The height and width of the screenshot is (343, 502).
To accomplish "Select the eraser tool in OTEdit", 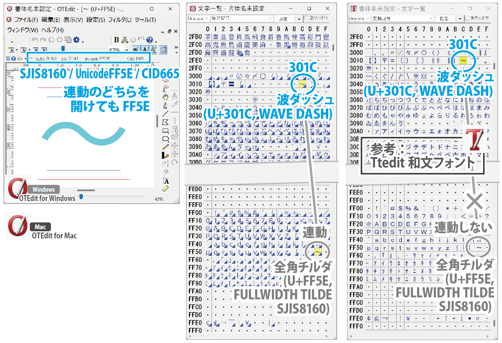I will 165,171.
